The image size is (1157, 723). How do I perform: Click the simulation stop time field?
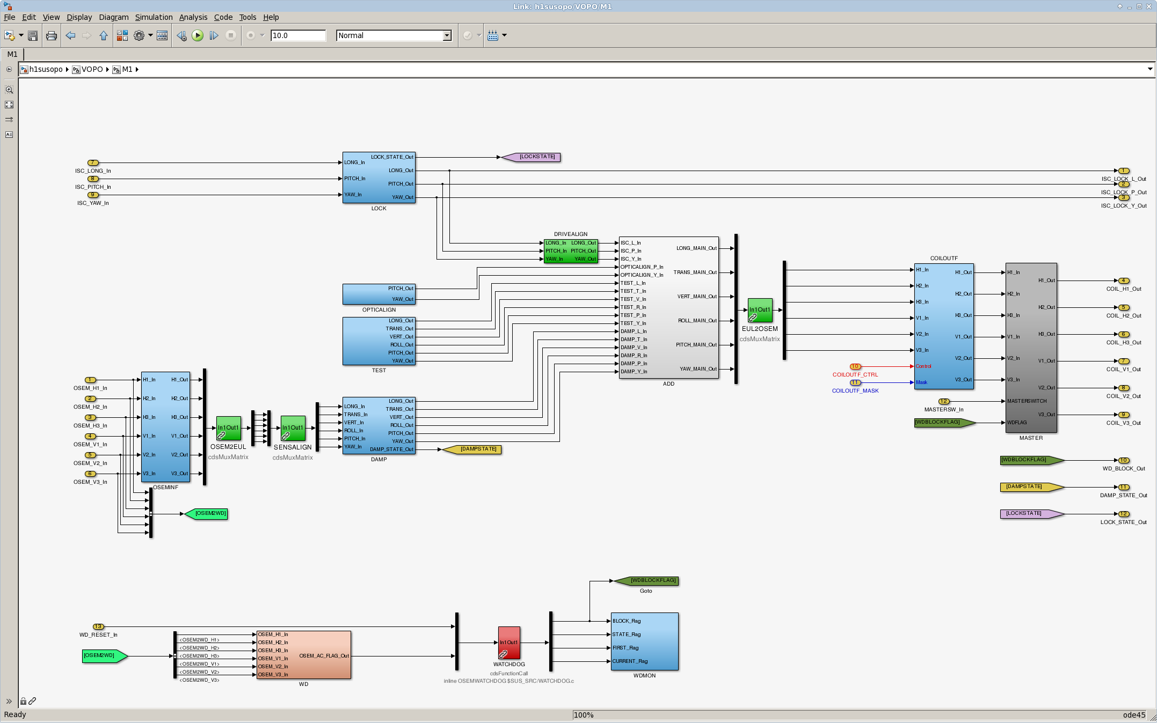tap(298, 35)
